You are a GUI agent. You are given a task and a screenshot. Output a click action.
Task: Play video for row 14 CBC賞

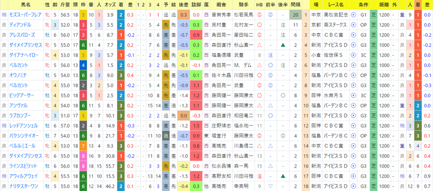(353, 146)
